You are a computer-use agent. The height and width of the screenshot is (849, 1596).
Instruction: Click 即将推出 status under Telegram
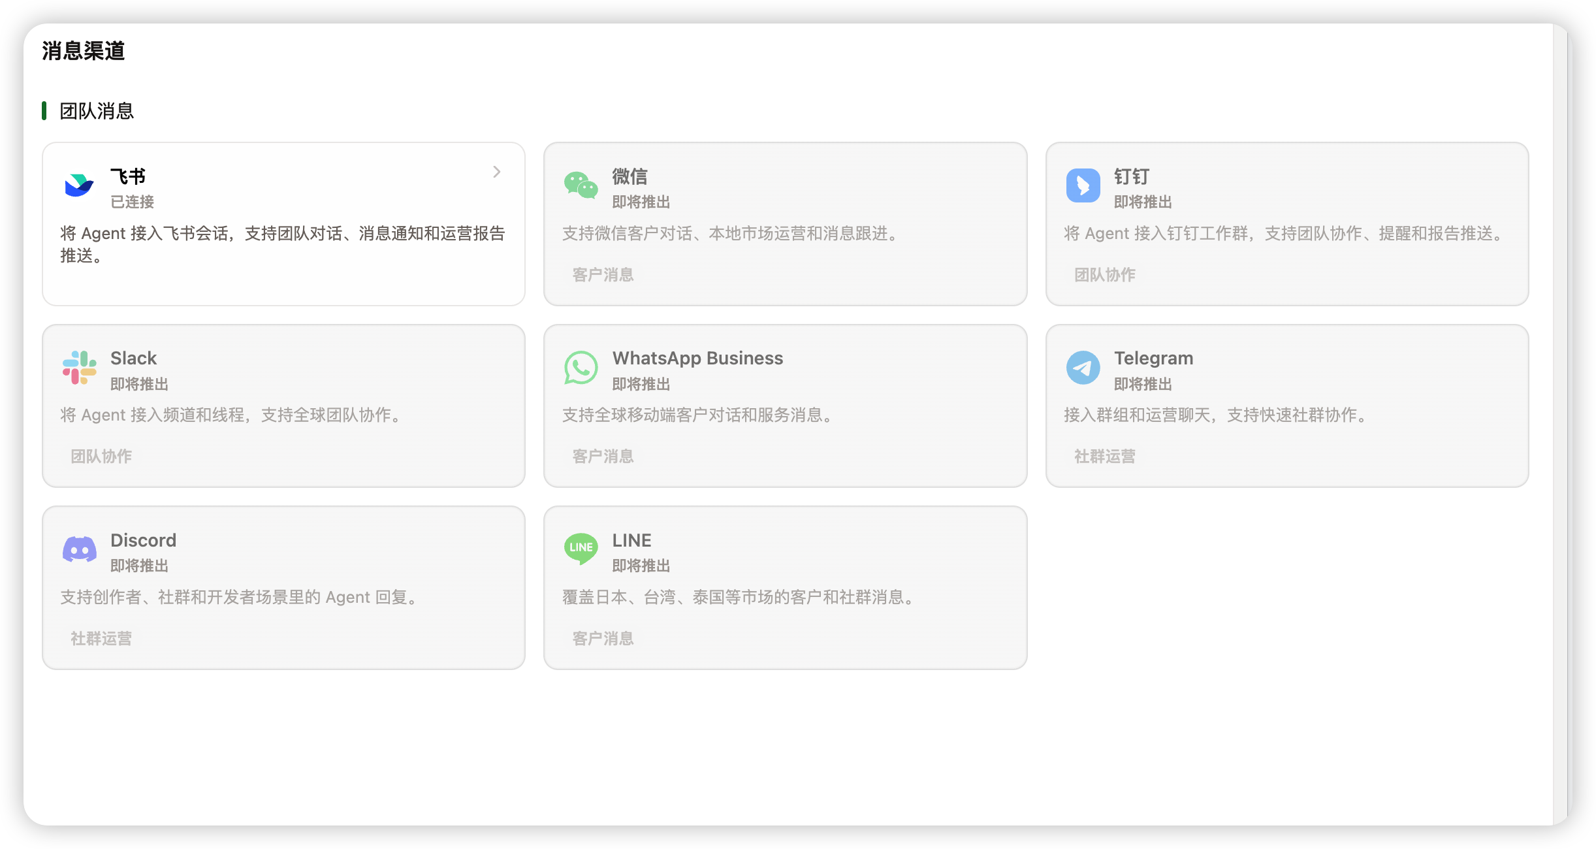coord(1143,384)
